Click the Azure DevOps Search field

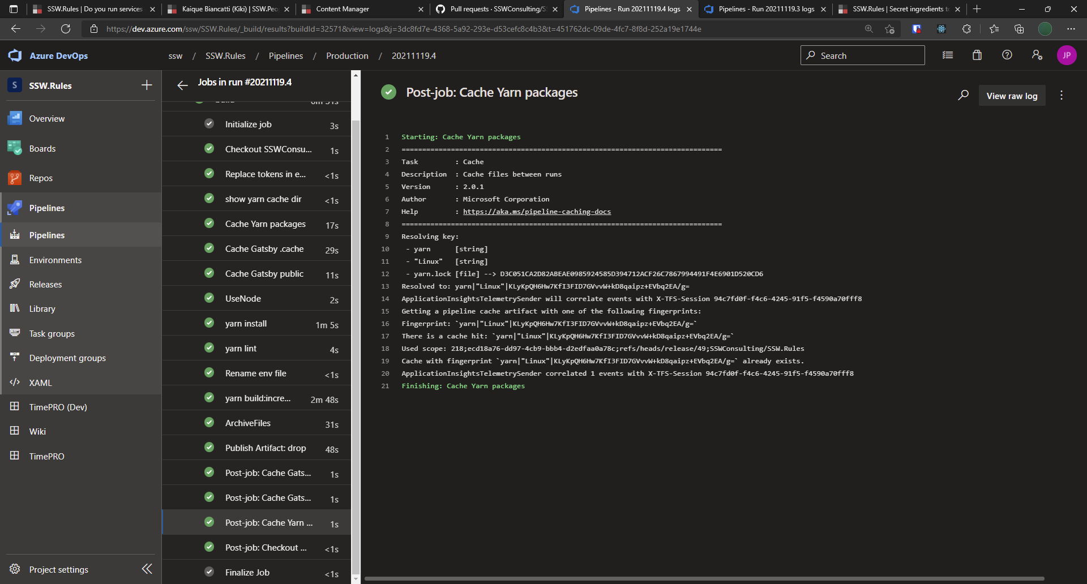click(862, 55)
